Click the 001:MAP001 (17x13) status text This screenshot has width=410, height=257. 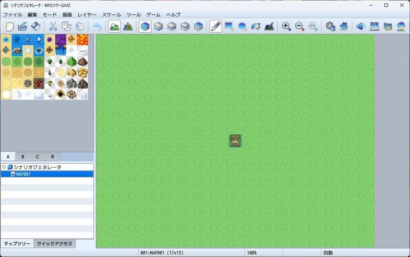pos(162,253)
